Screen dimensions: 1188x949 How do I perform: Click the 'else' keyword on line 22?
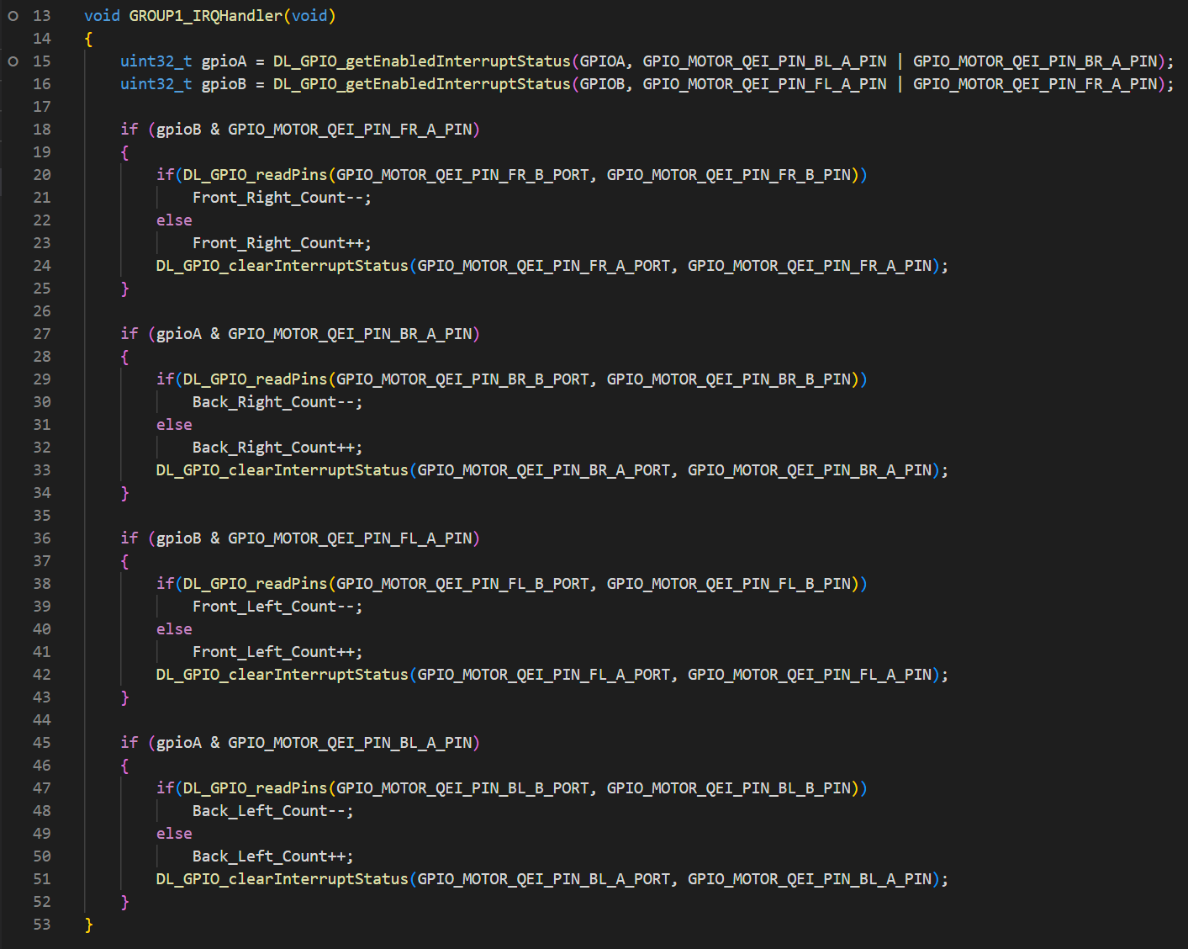pyautogui.click(x=174, y=220)
